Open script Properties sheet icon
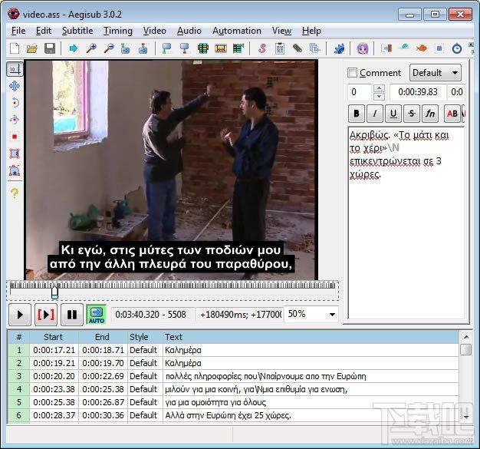The height and width of the screenshot is (449, 480). tap(280, 48)
